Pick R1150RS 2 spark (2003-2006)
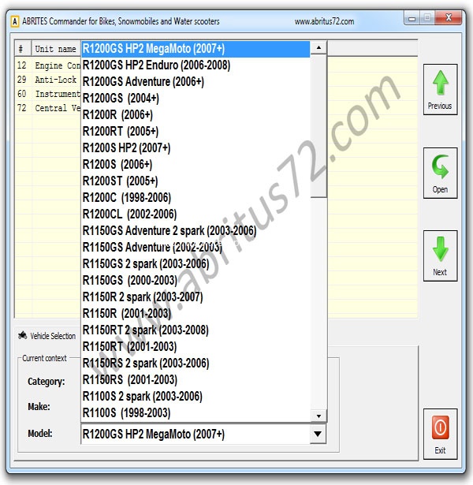This screenshot has height=485, width=473. coord(196,363)
